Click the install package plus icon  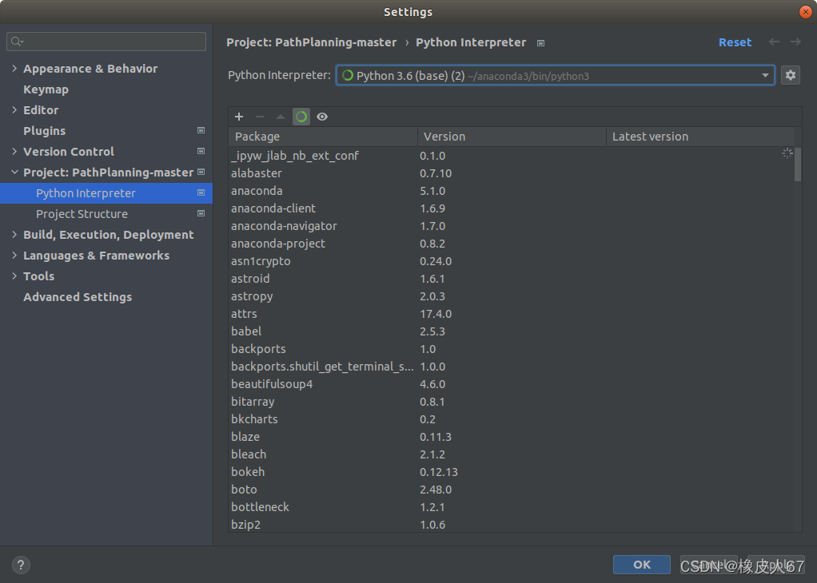coord(239,117)
